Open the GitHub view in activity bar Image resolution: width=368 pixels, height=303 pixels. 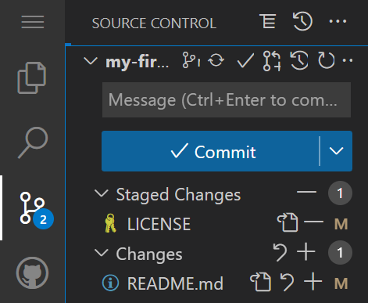(32, 272)
